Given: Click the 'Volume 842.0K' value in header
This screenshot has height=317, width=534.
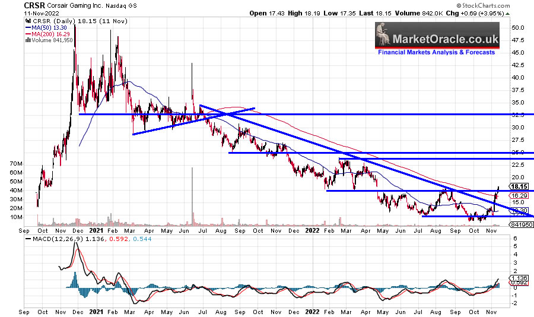Looking at the screenshot, I should (419, 13).
